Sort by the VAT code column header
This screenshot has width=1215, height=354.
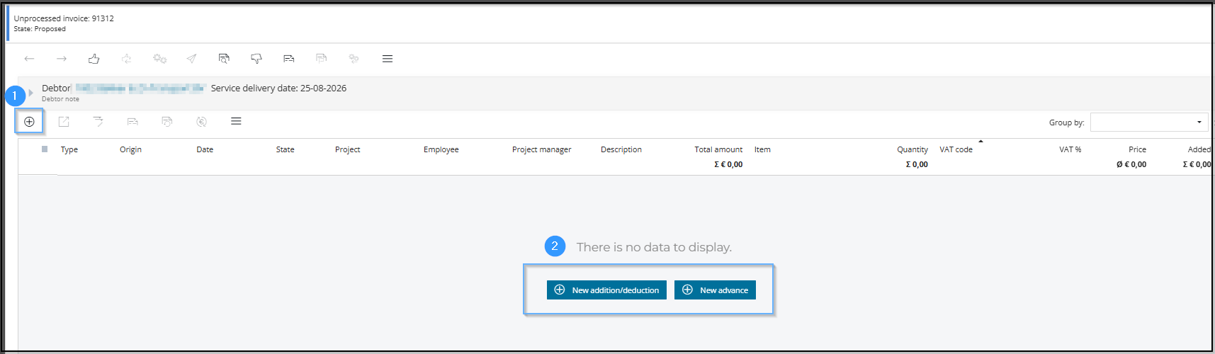coord(956,149)
